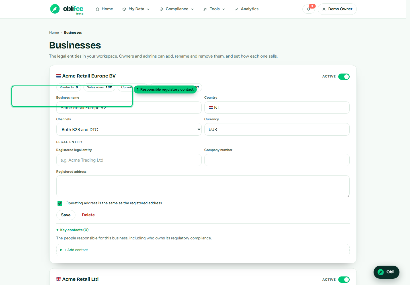
Task: Click the My Data cube icon
Action: click(124, 9)
